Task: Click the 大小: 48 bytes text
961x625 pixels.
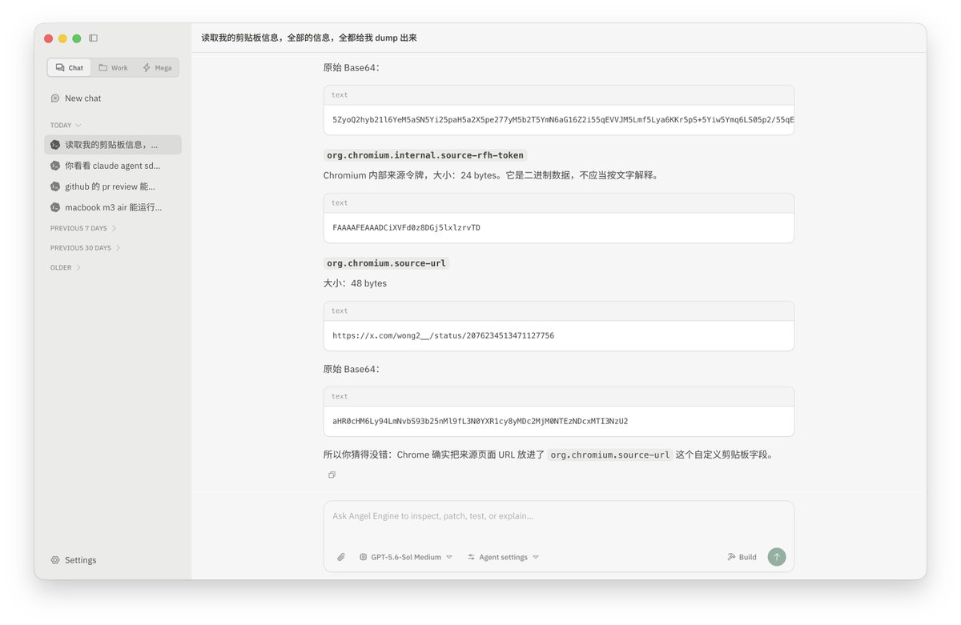Action: tap(355, 283)
